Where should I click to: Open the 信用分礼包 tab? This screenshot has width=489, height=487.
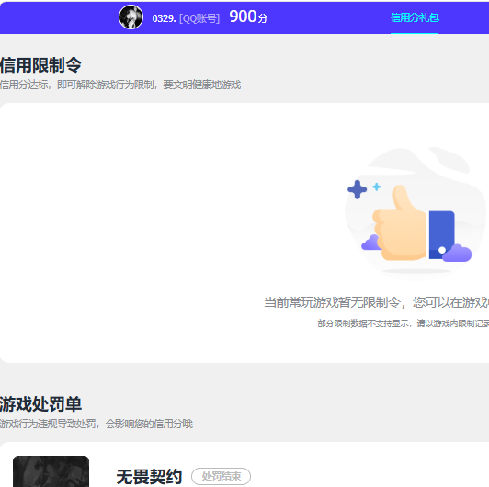click(415, 17)
